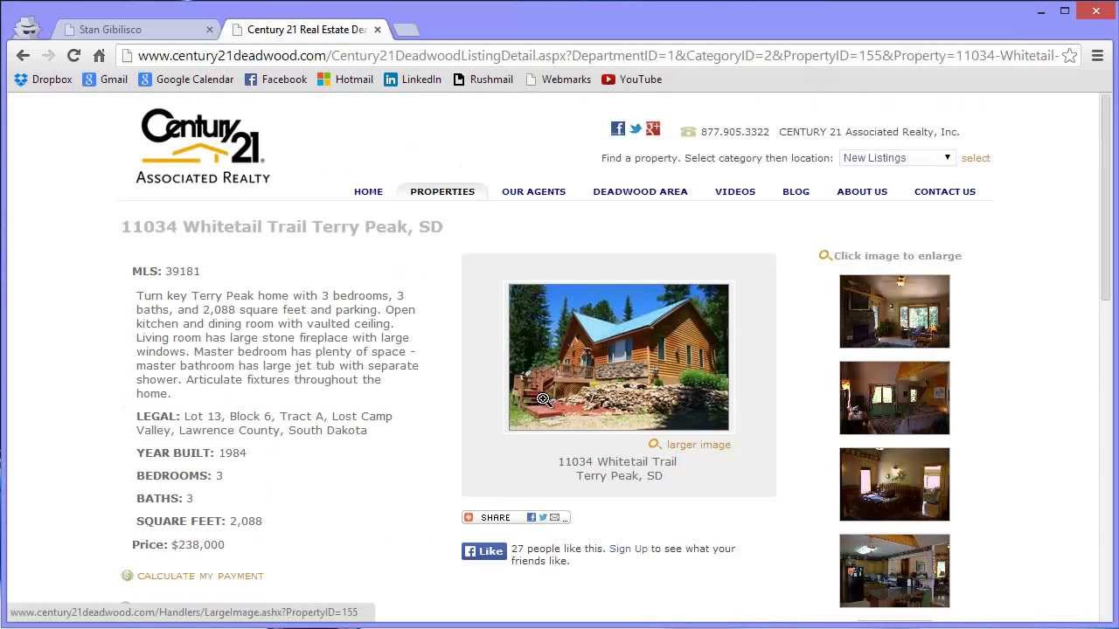The width and height of the screenshot is (1119, 629).
Task: Open the Webmarks bookmark
Action: [x=558, y=79]
